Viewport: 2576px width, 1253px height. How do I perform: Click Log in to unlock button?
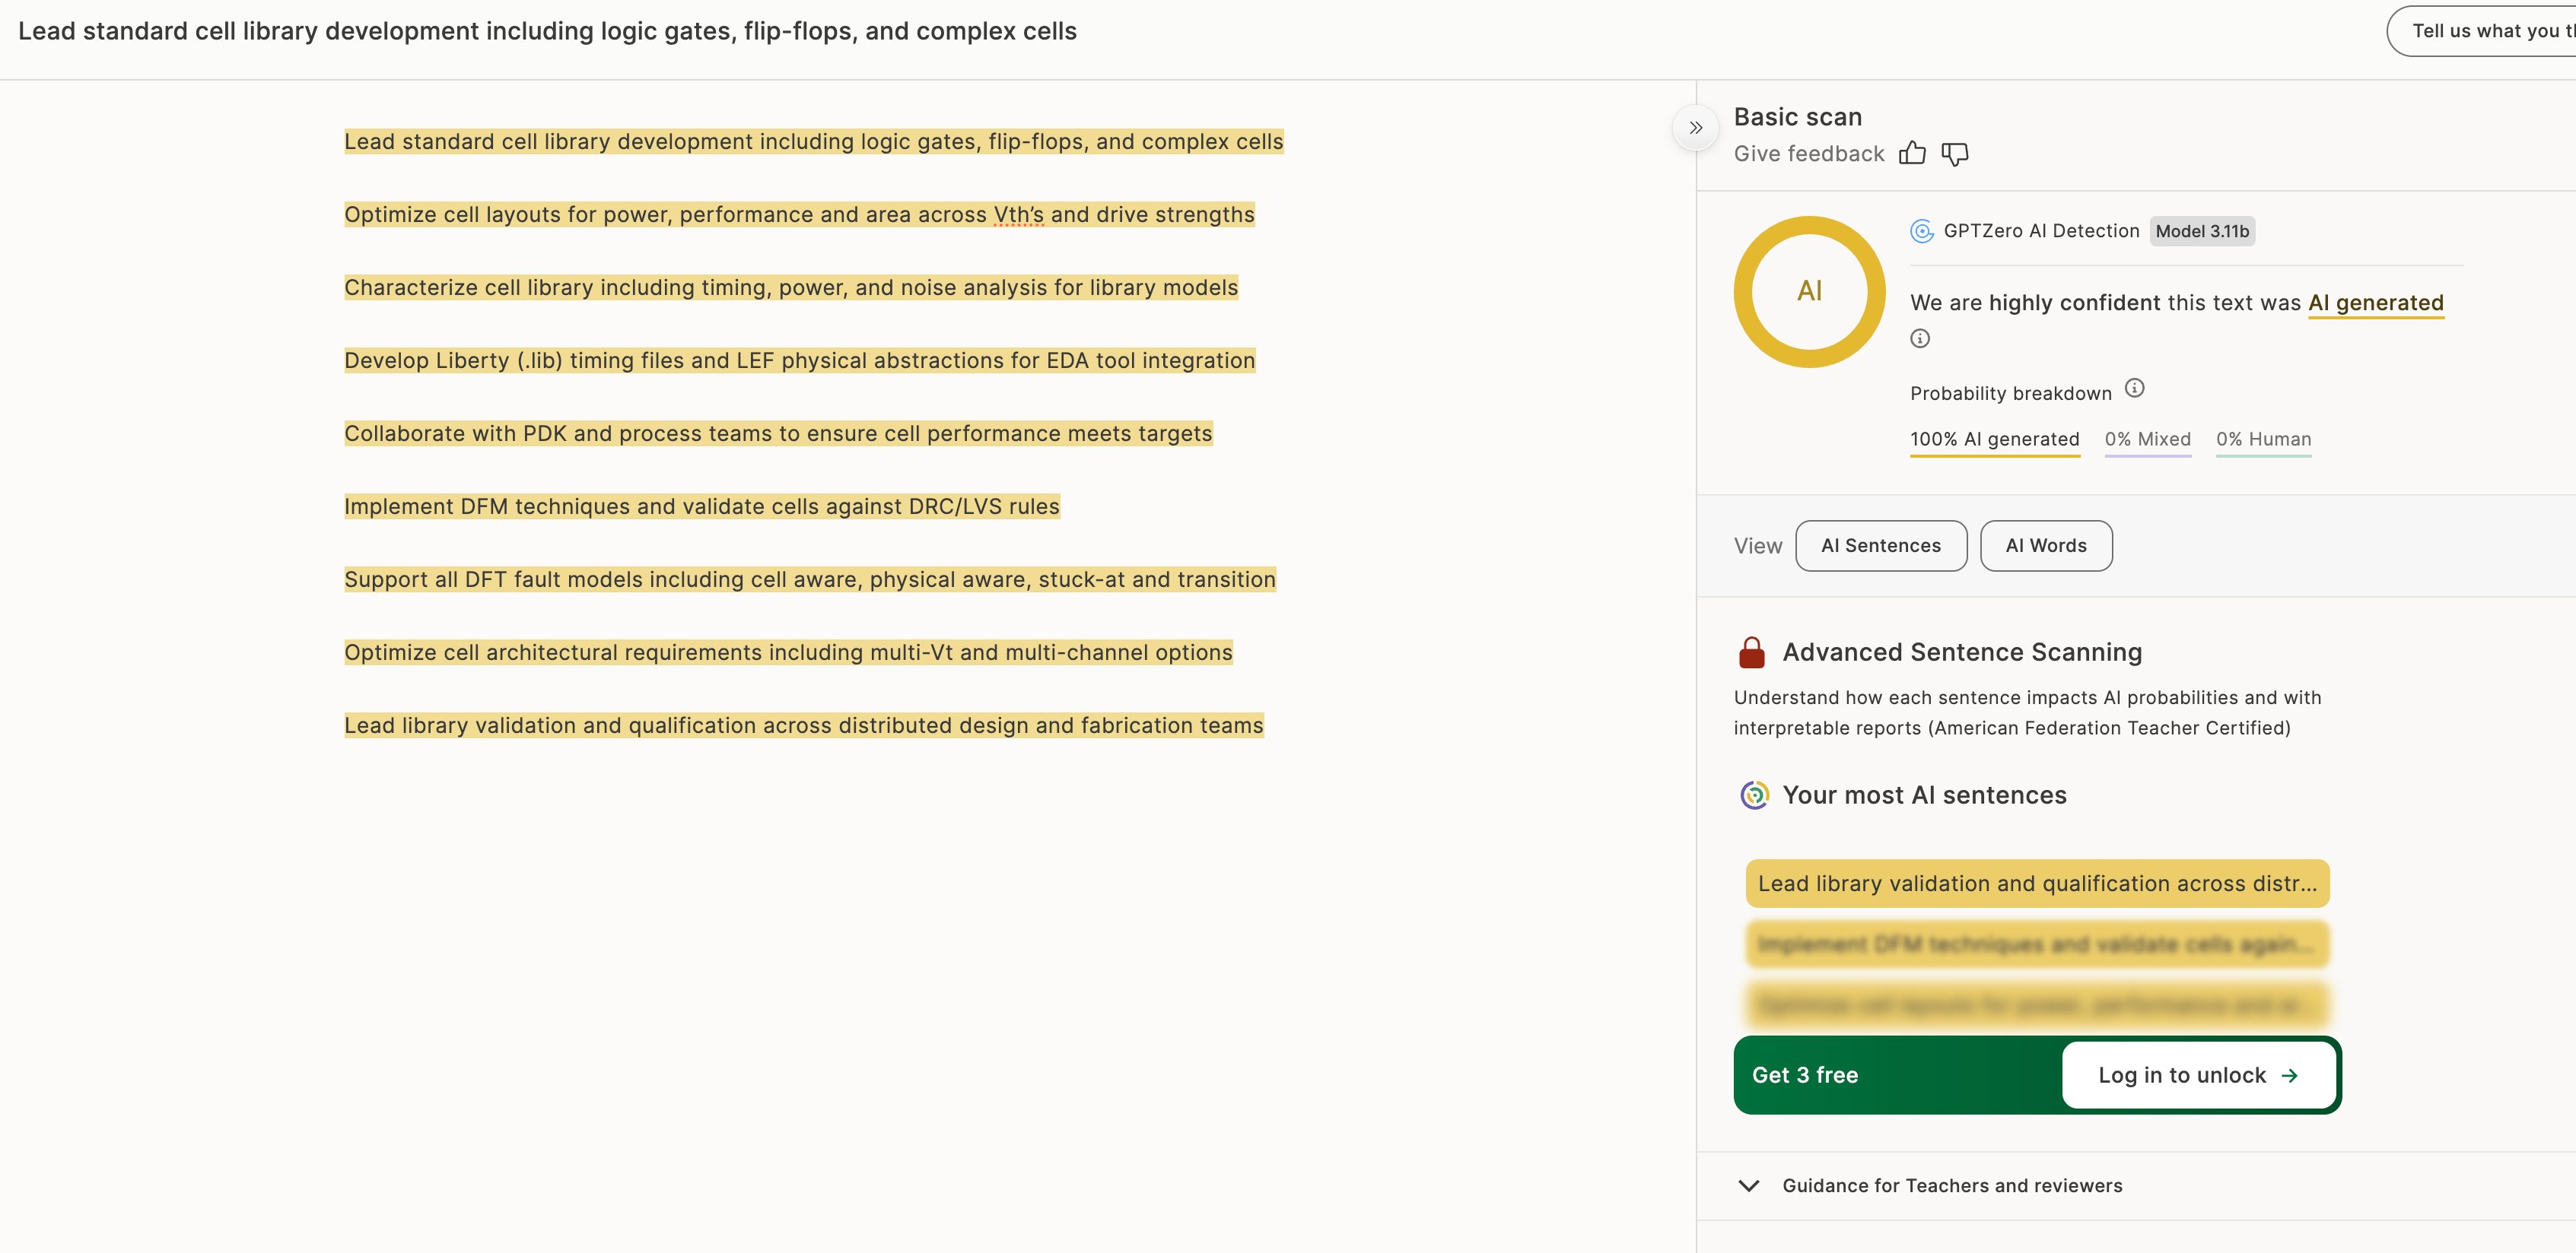tap(2198, 1075)
